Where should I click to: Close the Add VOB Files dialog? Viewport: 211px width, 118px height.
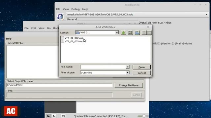pos(148,27)
